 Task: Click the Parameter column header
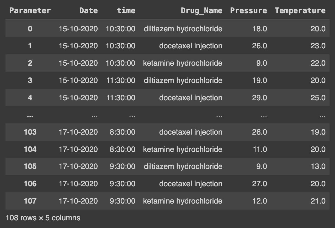30,11
